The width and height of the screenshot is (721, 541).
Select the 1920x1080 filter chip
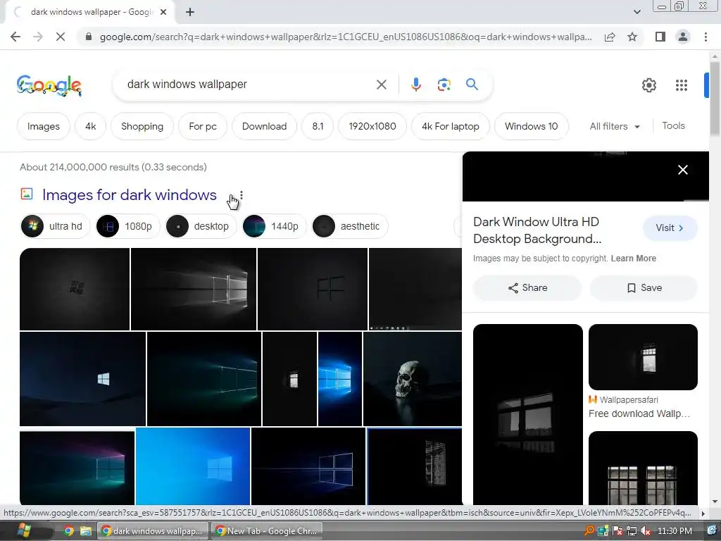(x=372, y=126)
